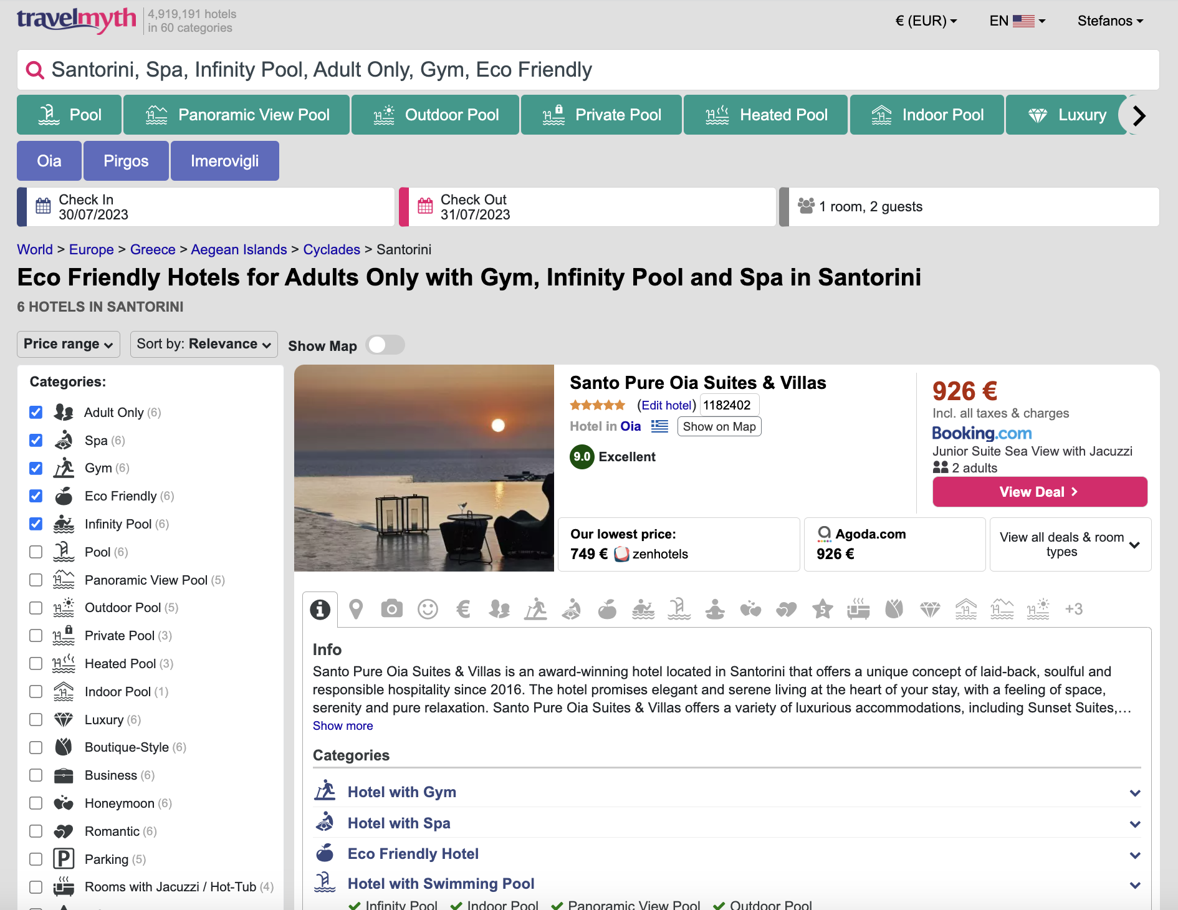Expand the Hotel with Swimming Pool category

coord(727,884)
